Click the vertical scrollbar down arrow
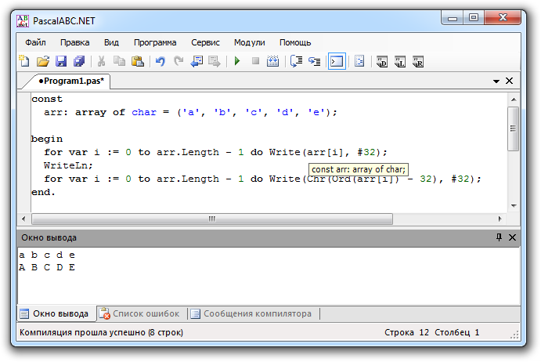 [x=514, y=206]
